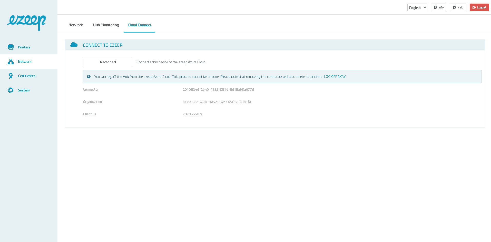Click the LOG OFF NOW link

[335, 77]
